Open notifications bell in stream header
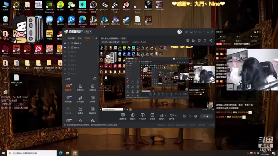The height and width of the screenshot is (156, 278). [x=205, y=40]
